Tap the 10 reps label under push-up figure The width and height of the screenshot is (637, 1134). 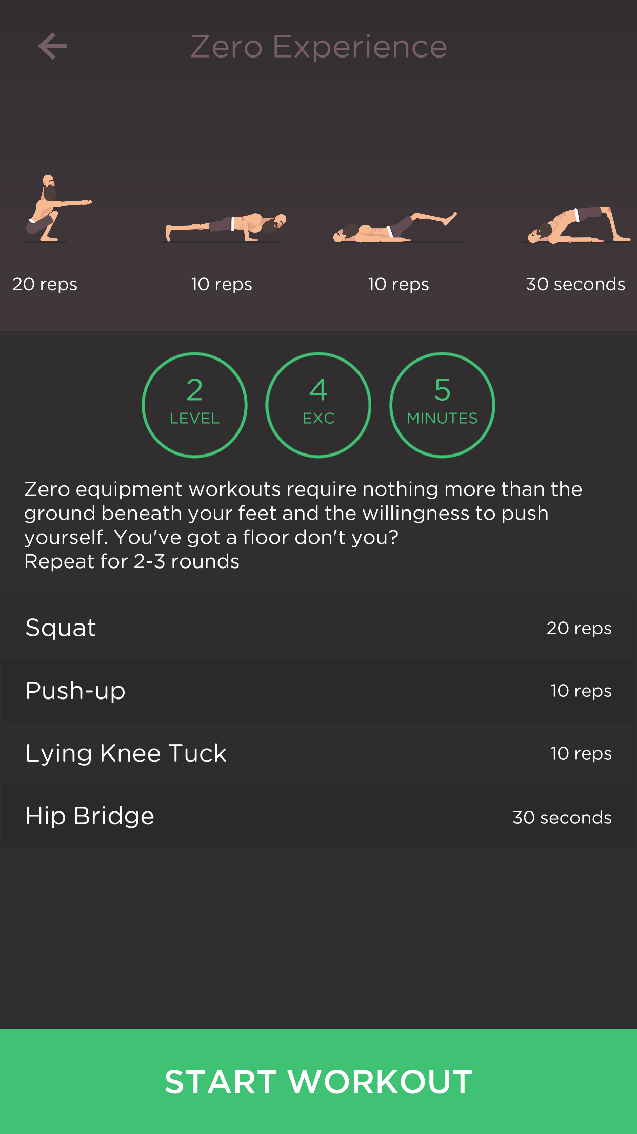(x=222, y=284)
